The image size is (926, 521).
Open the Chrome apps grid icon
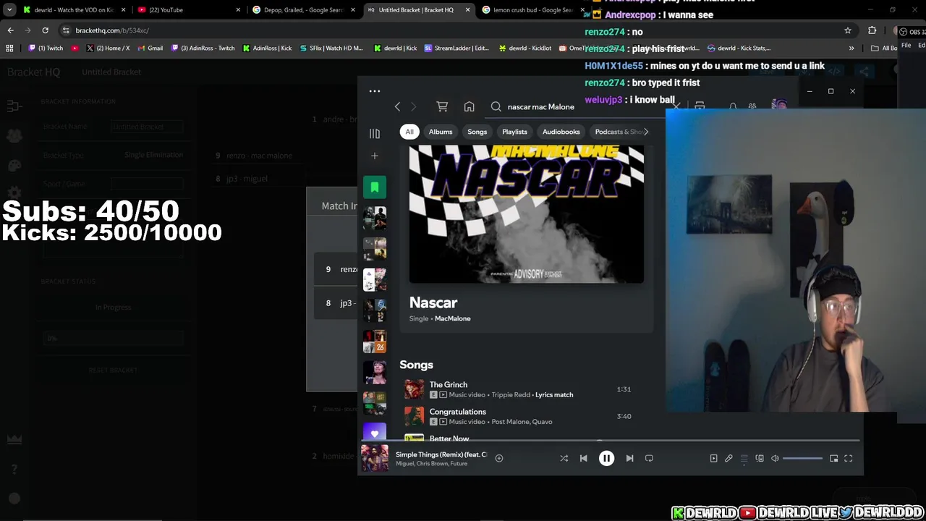tap(9, 48)
